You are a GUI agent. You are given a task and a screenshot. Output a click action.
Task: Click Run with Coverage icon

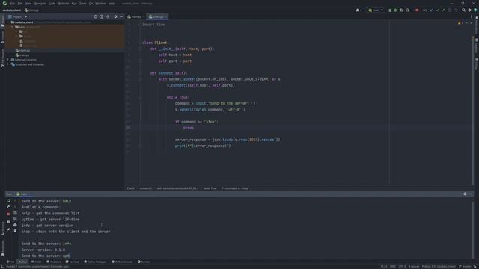coord(401,10)
